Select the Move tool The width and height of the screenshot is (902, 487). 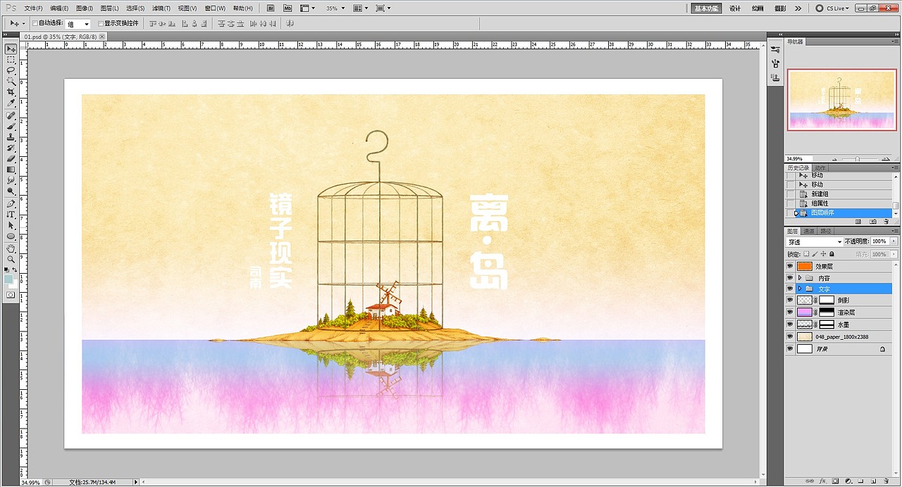[x=11, y=49]
